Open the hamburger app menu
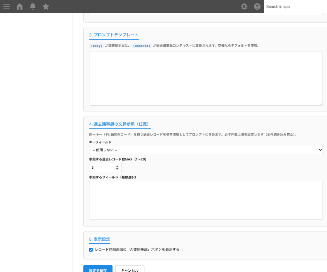Image resolution: width=327 pixels, height=272 pixels. click(x=6, y=6)
